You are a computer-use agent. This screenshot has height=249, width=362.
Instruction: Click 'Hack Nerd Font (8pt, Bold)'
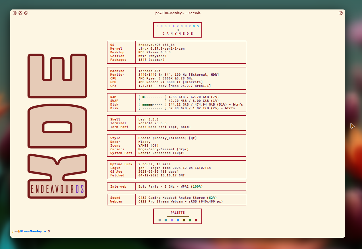coord(165,127)
